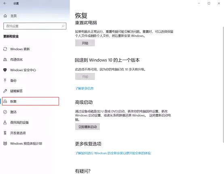Click the 高级启动 heading
Viewport: 224px width, 174px height.
point(84,102)
